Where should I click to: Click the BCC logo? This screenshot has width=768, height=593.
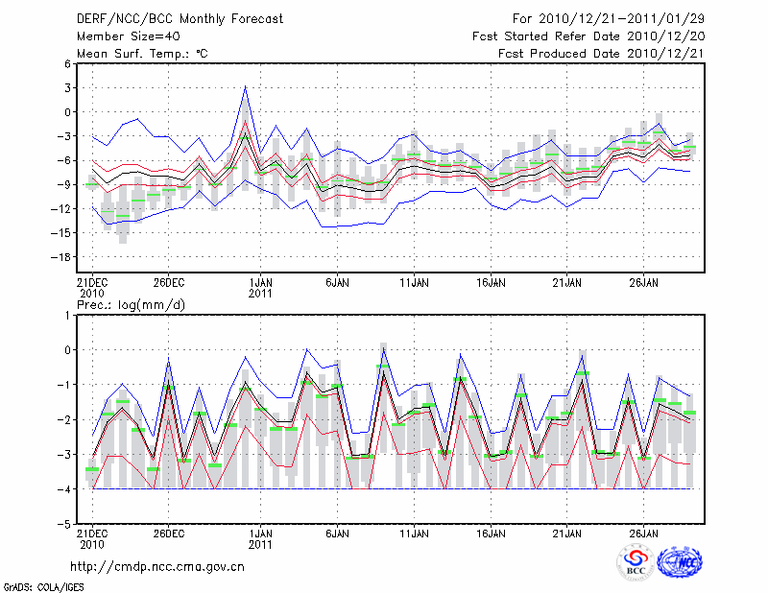click(636, 561)
